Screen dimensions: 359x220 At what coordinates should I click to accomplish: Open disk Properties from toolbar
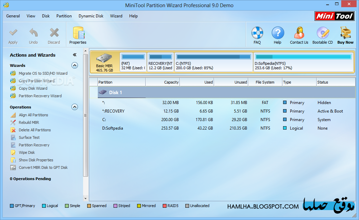click(x=78, y=35)
